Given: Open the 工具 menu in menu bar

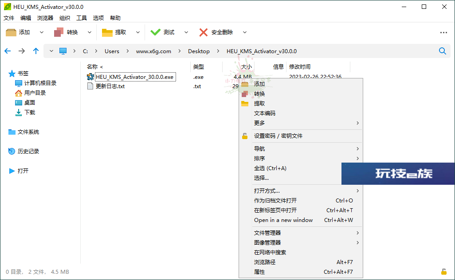Looking at the screenshot, I should pyautogui.click(x=82, y=18).
